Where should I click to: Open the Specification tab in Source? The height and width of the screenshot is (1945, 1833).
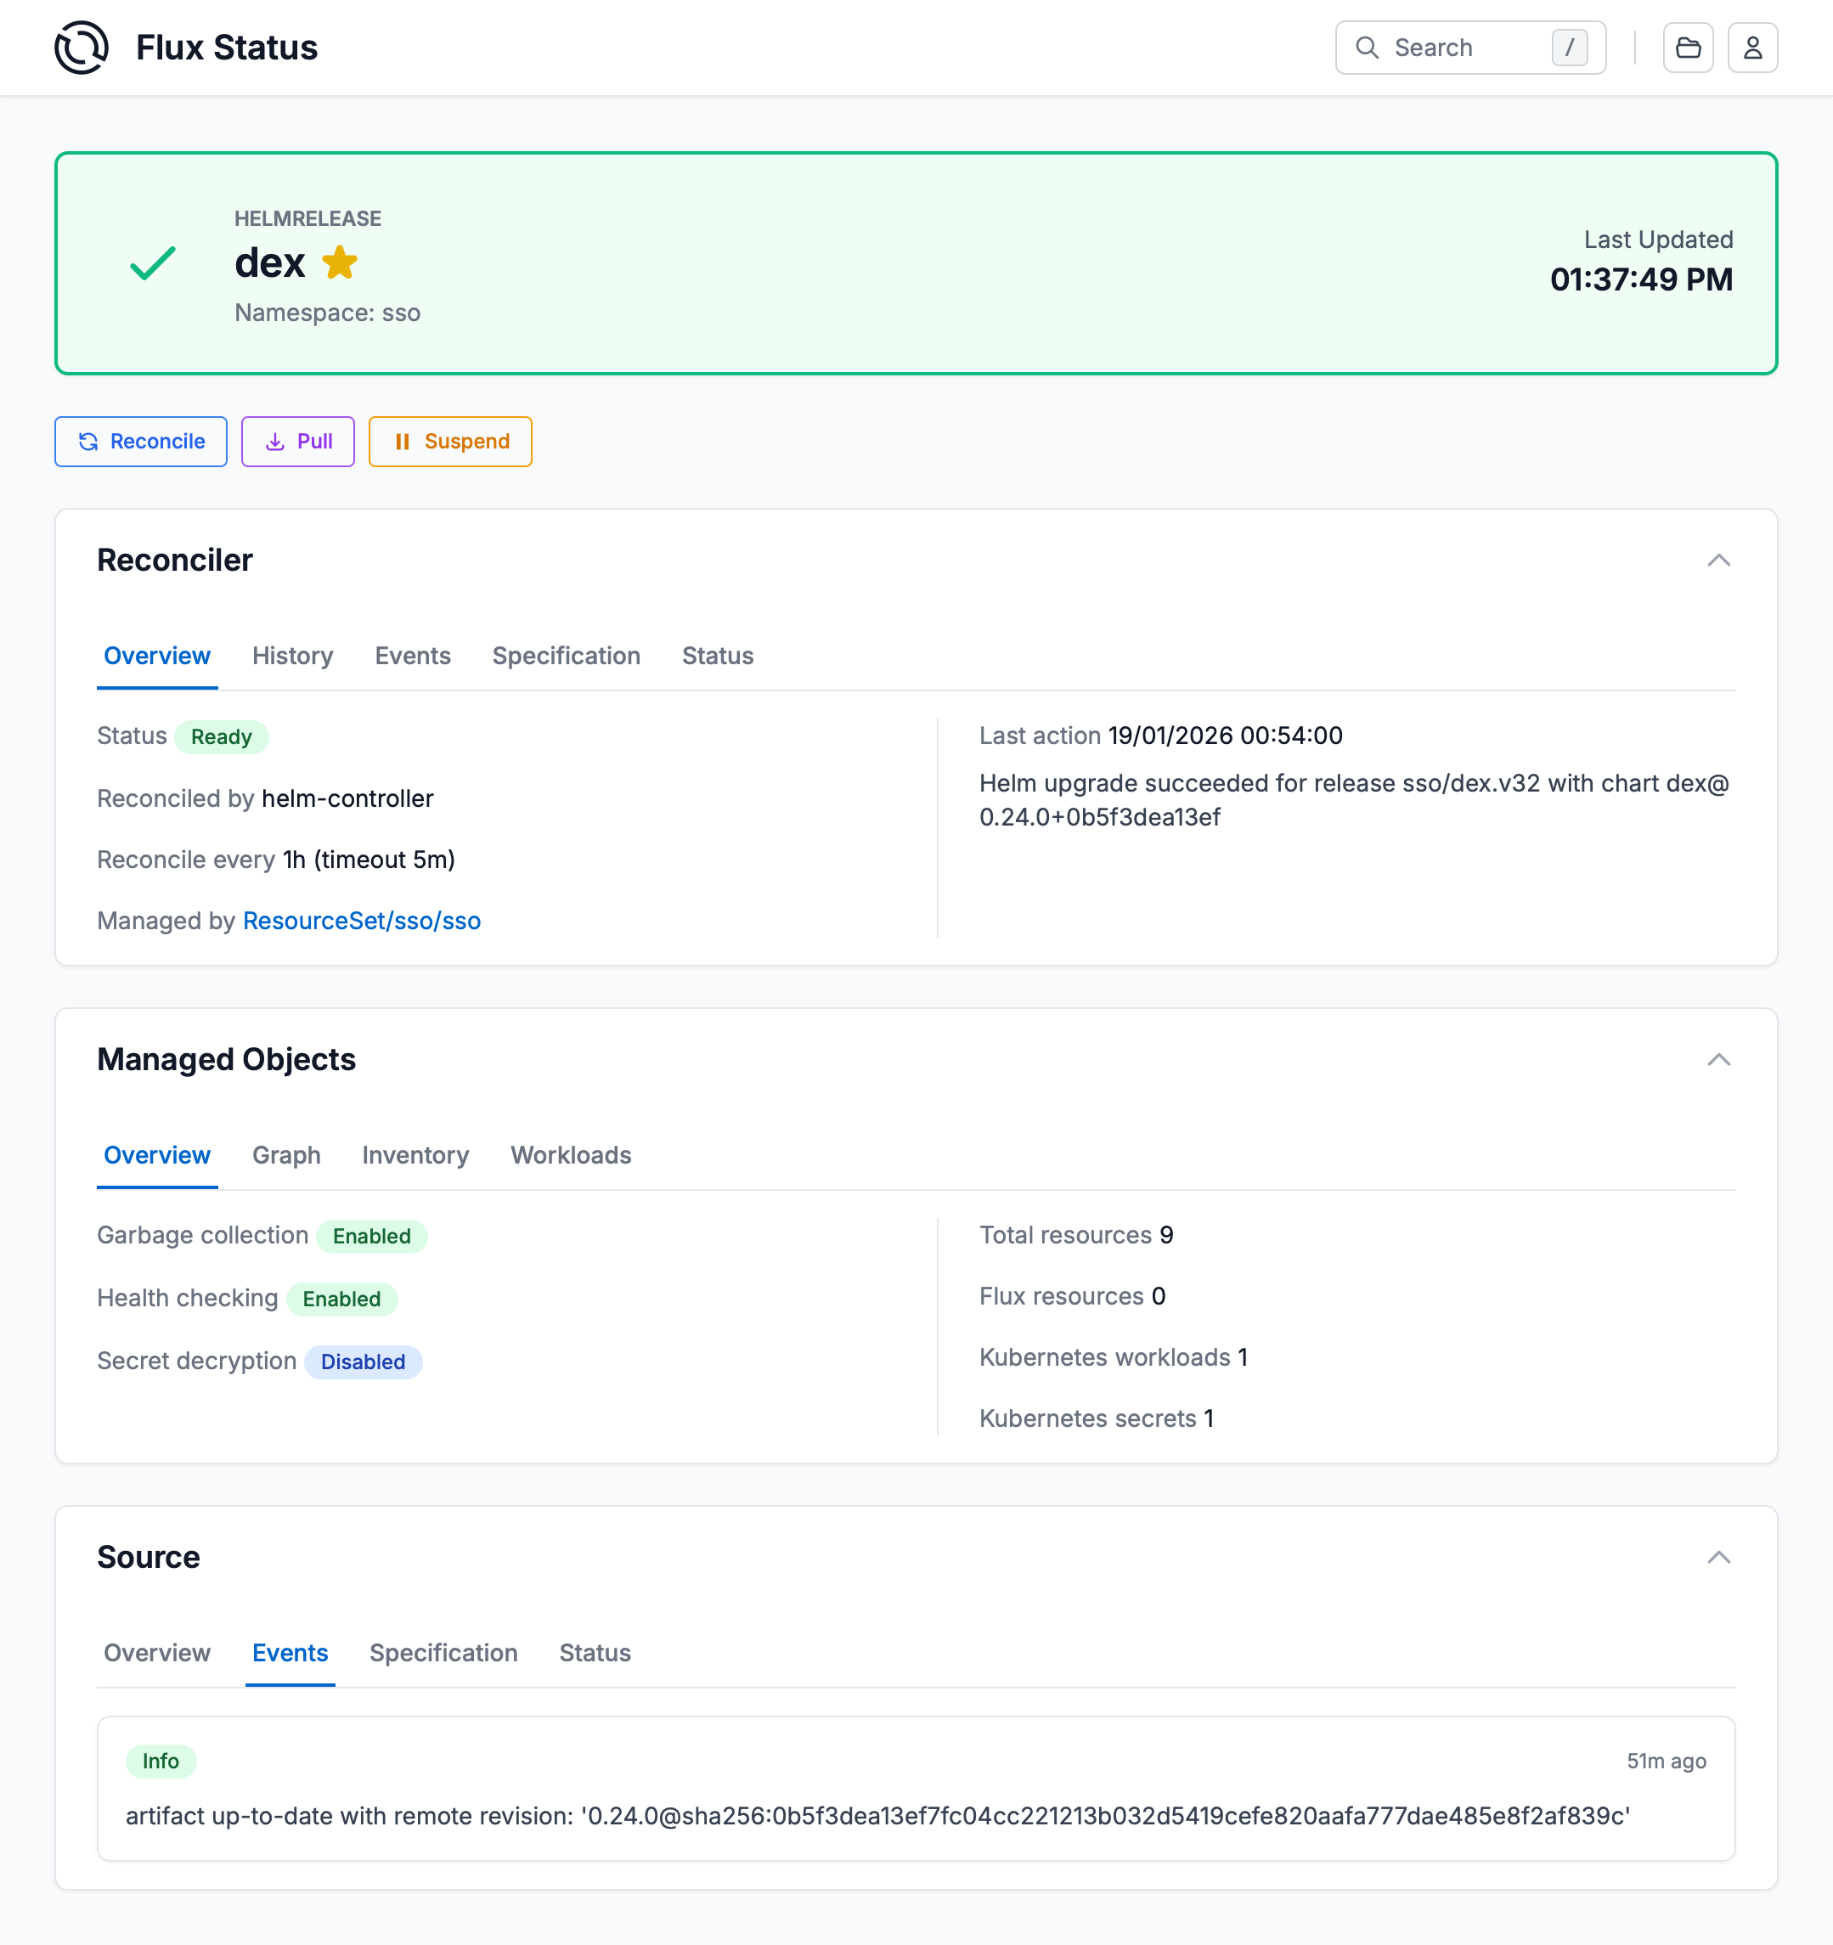click(x=443, y=1654)
